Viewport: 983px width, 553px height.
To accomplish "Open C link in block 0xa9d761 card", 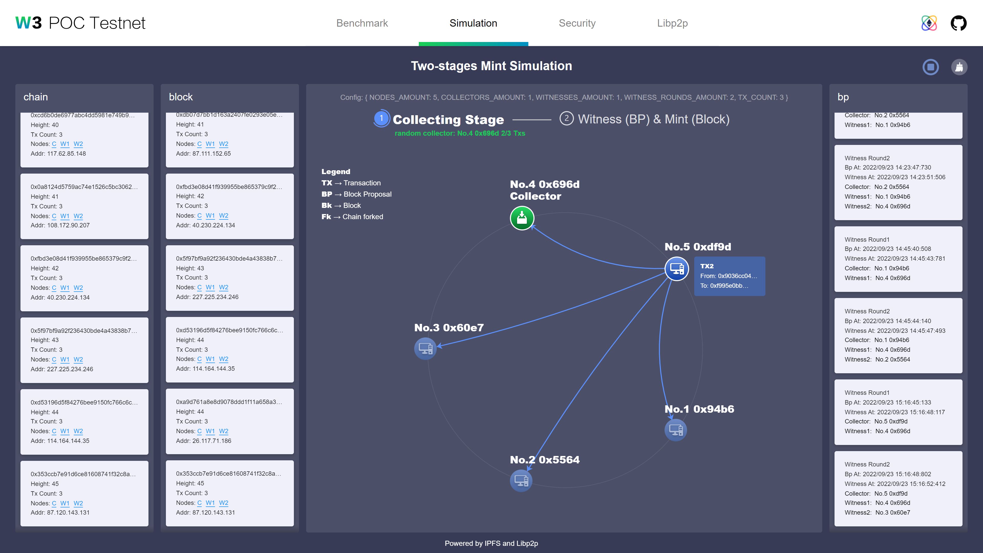I will 199,431.
